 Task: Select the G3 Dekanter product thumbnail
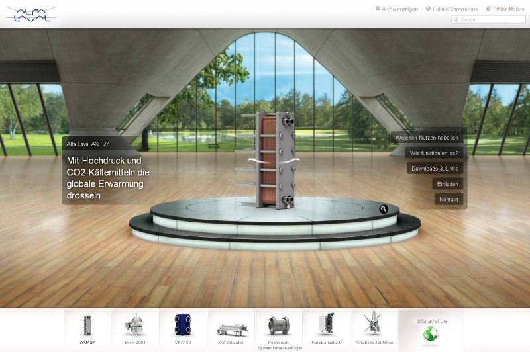click(231, 330)
